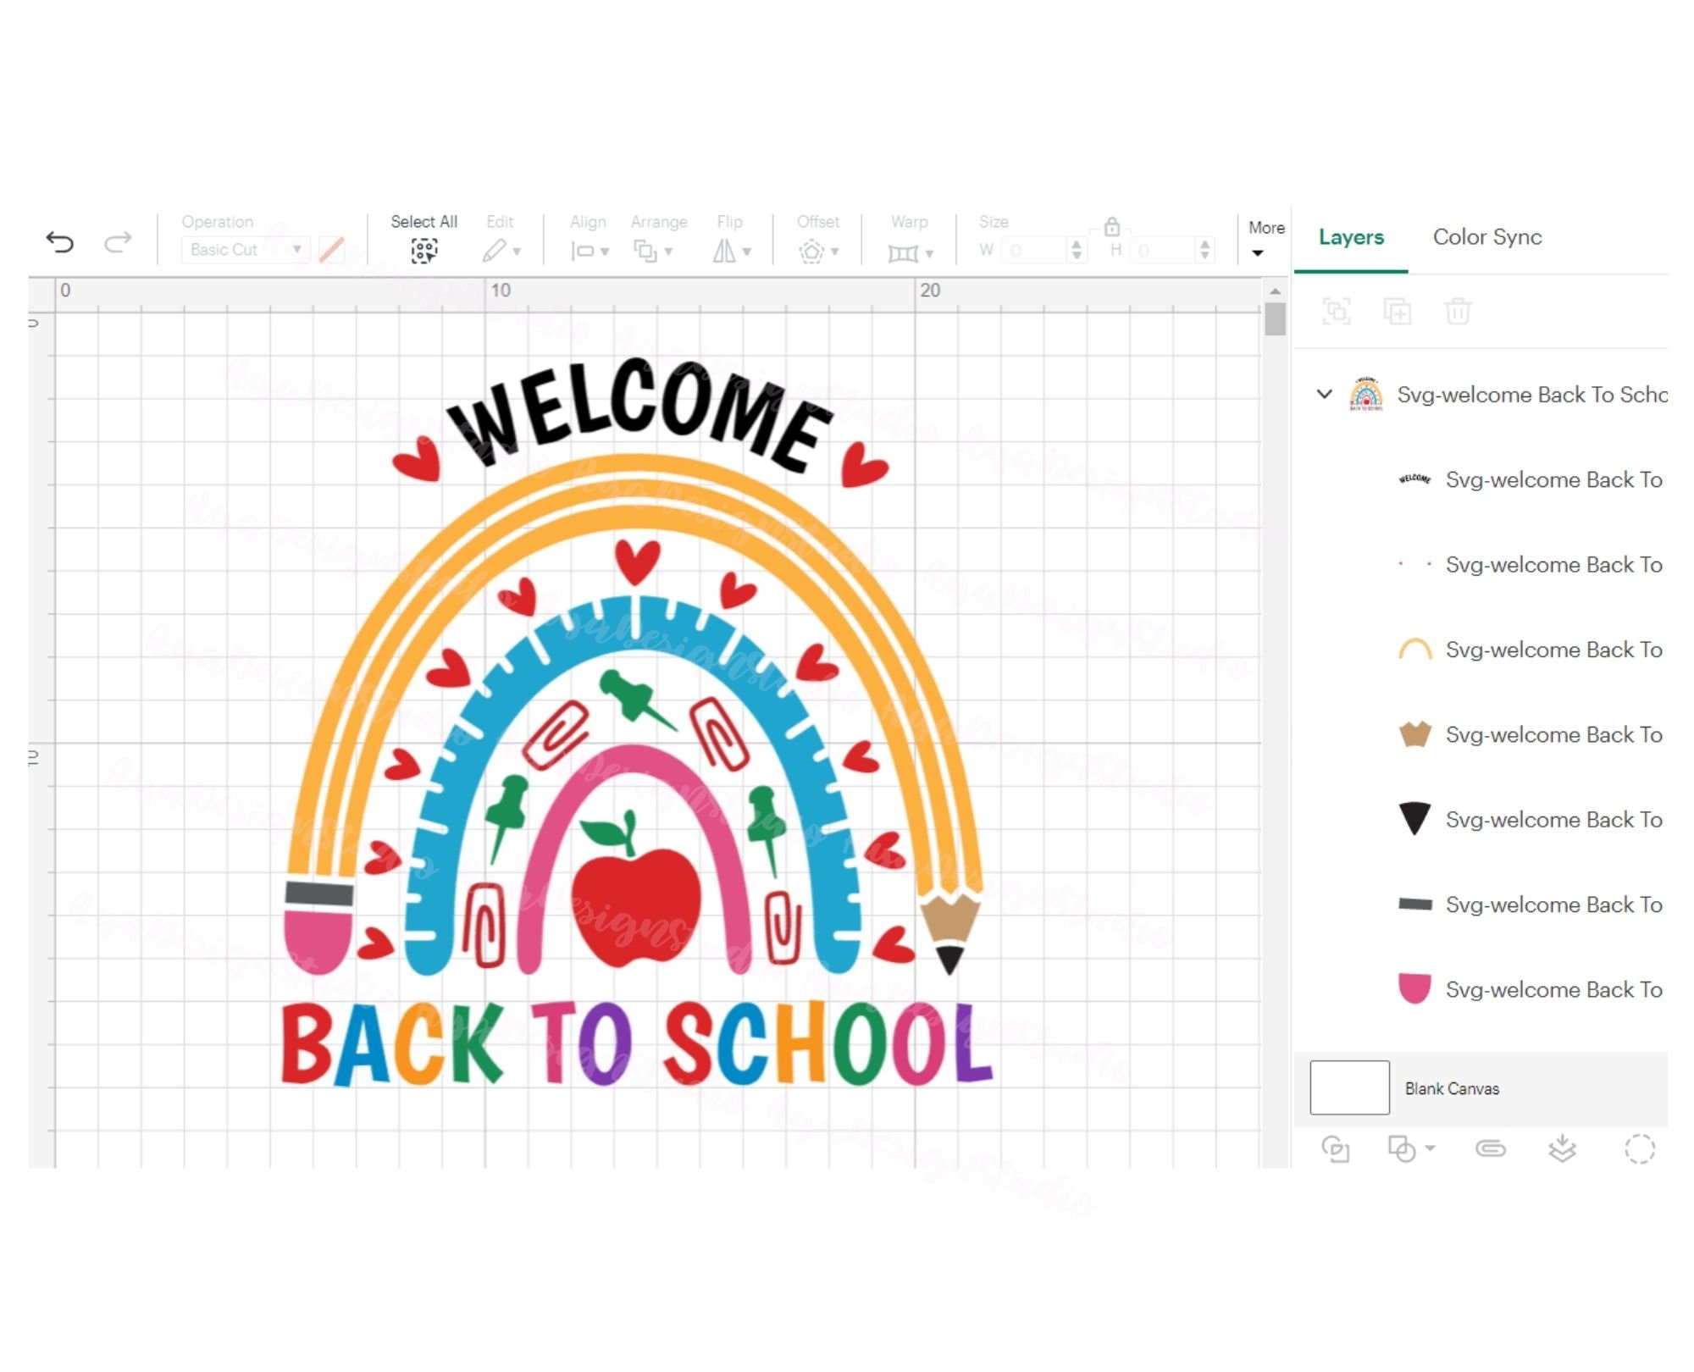1694x1372 pixels.
Task: Open the Combine options dropdown arrow
Action: [1431, 1148]
